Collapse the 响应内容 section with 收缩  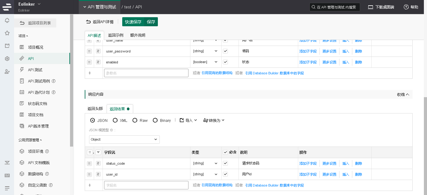pos(403,94)
